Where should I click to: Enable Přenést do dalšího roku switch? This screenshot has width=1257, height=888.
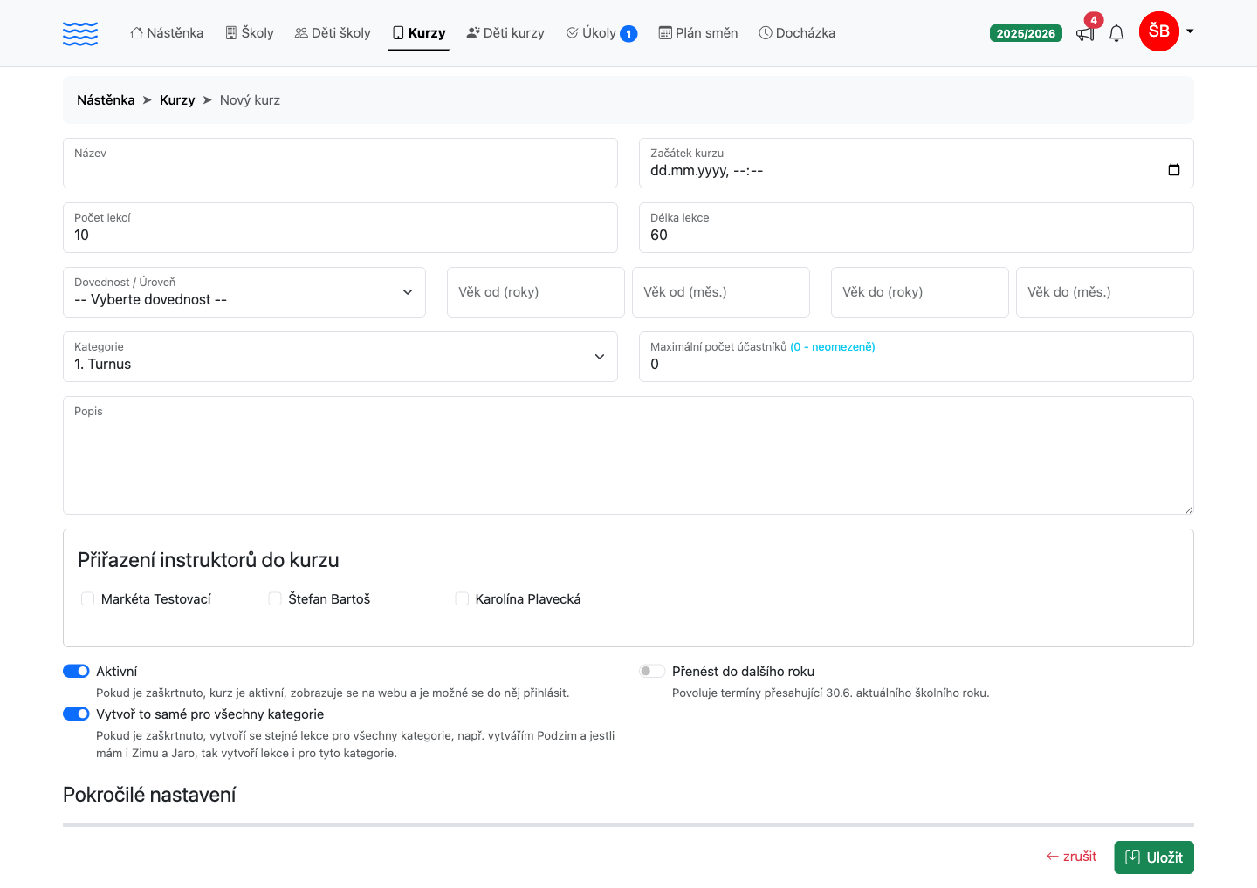pos(652,671)
